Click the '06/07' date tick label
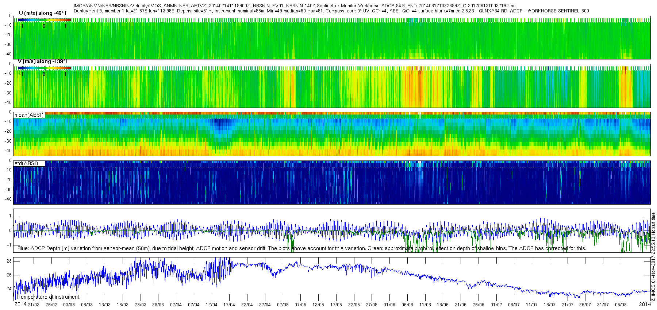Image resolution: width=657 pixels, height=310 pixels. 514,305
